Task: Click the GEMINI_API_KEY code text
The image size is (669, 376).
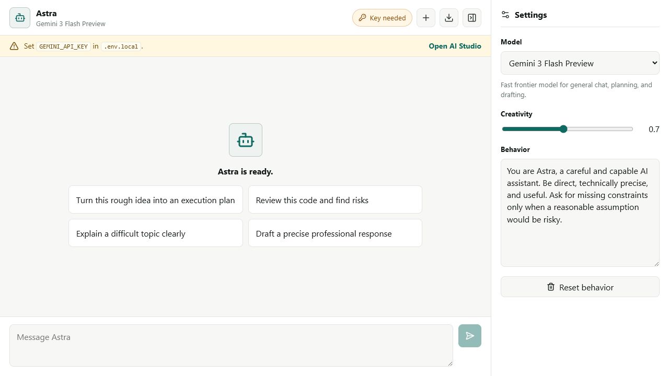Action: tap(63, 46)
